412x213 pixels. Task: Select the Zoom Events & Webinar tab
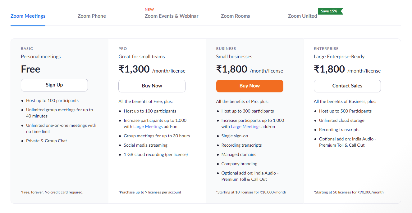pyautogui.click(x=172, y=16)
